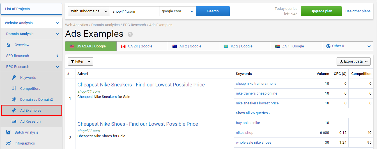Click the Volume column header

323,74
